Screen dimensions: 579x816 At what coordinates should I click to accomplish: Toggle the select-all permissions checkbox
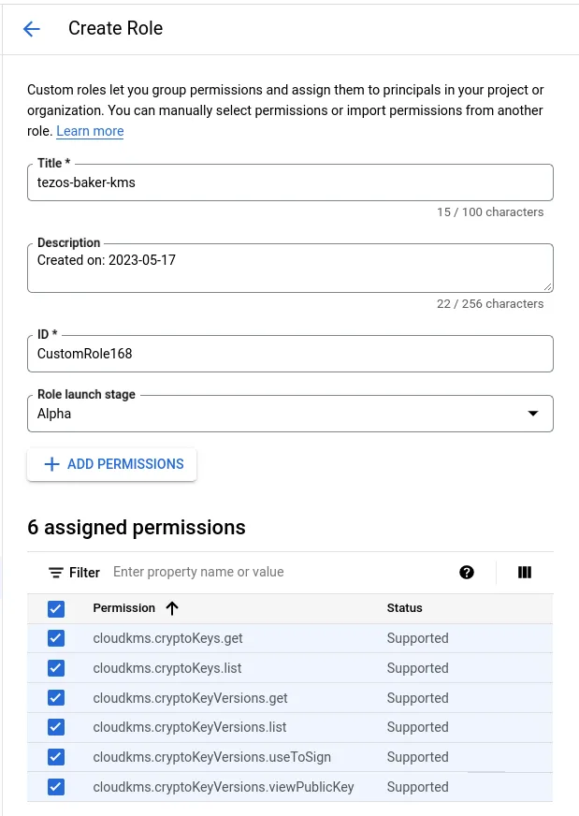[56, 609]
